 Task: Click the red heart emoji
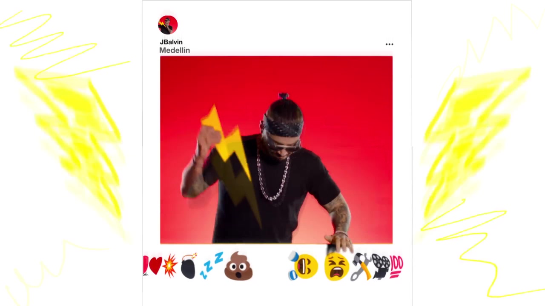pyautogui.click(x=155, y=266)
